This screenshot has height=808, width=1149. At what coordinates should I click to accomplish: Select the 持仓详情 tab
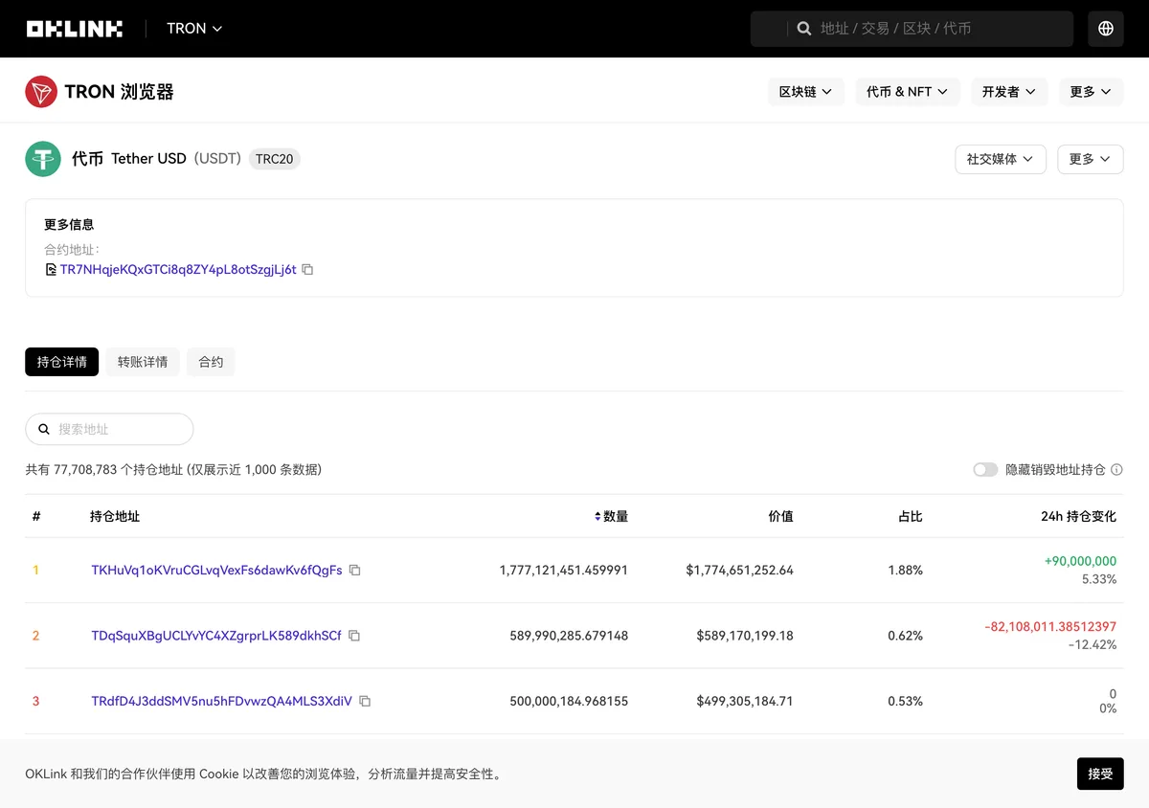[61, 362]
